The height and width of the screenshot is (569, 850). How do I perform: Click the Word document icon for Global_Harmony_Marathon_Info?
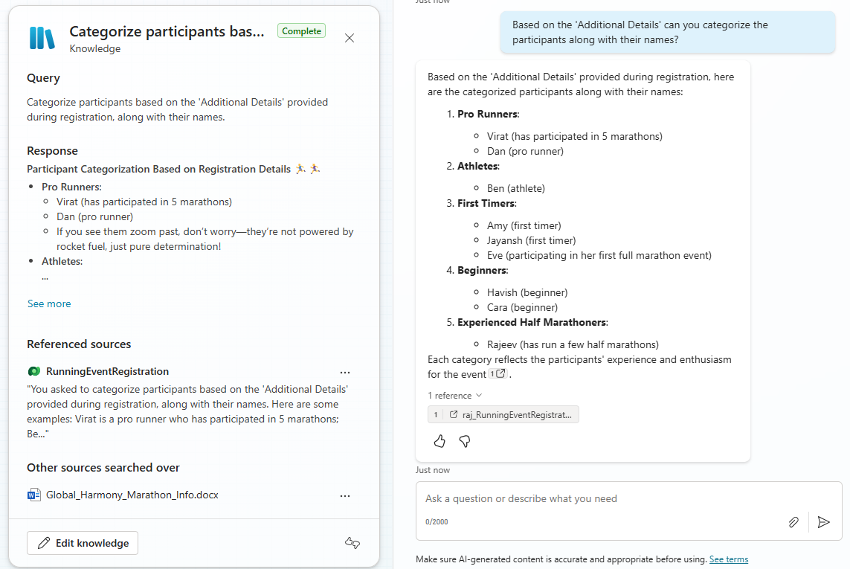tap(33, 495)
